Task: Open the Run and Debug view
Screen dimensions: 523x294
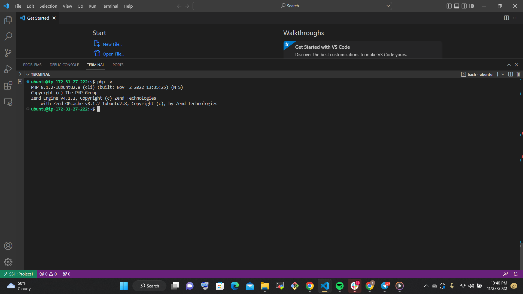Action: [x=8, y=69]
